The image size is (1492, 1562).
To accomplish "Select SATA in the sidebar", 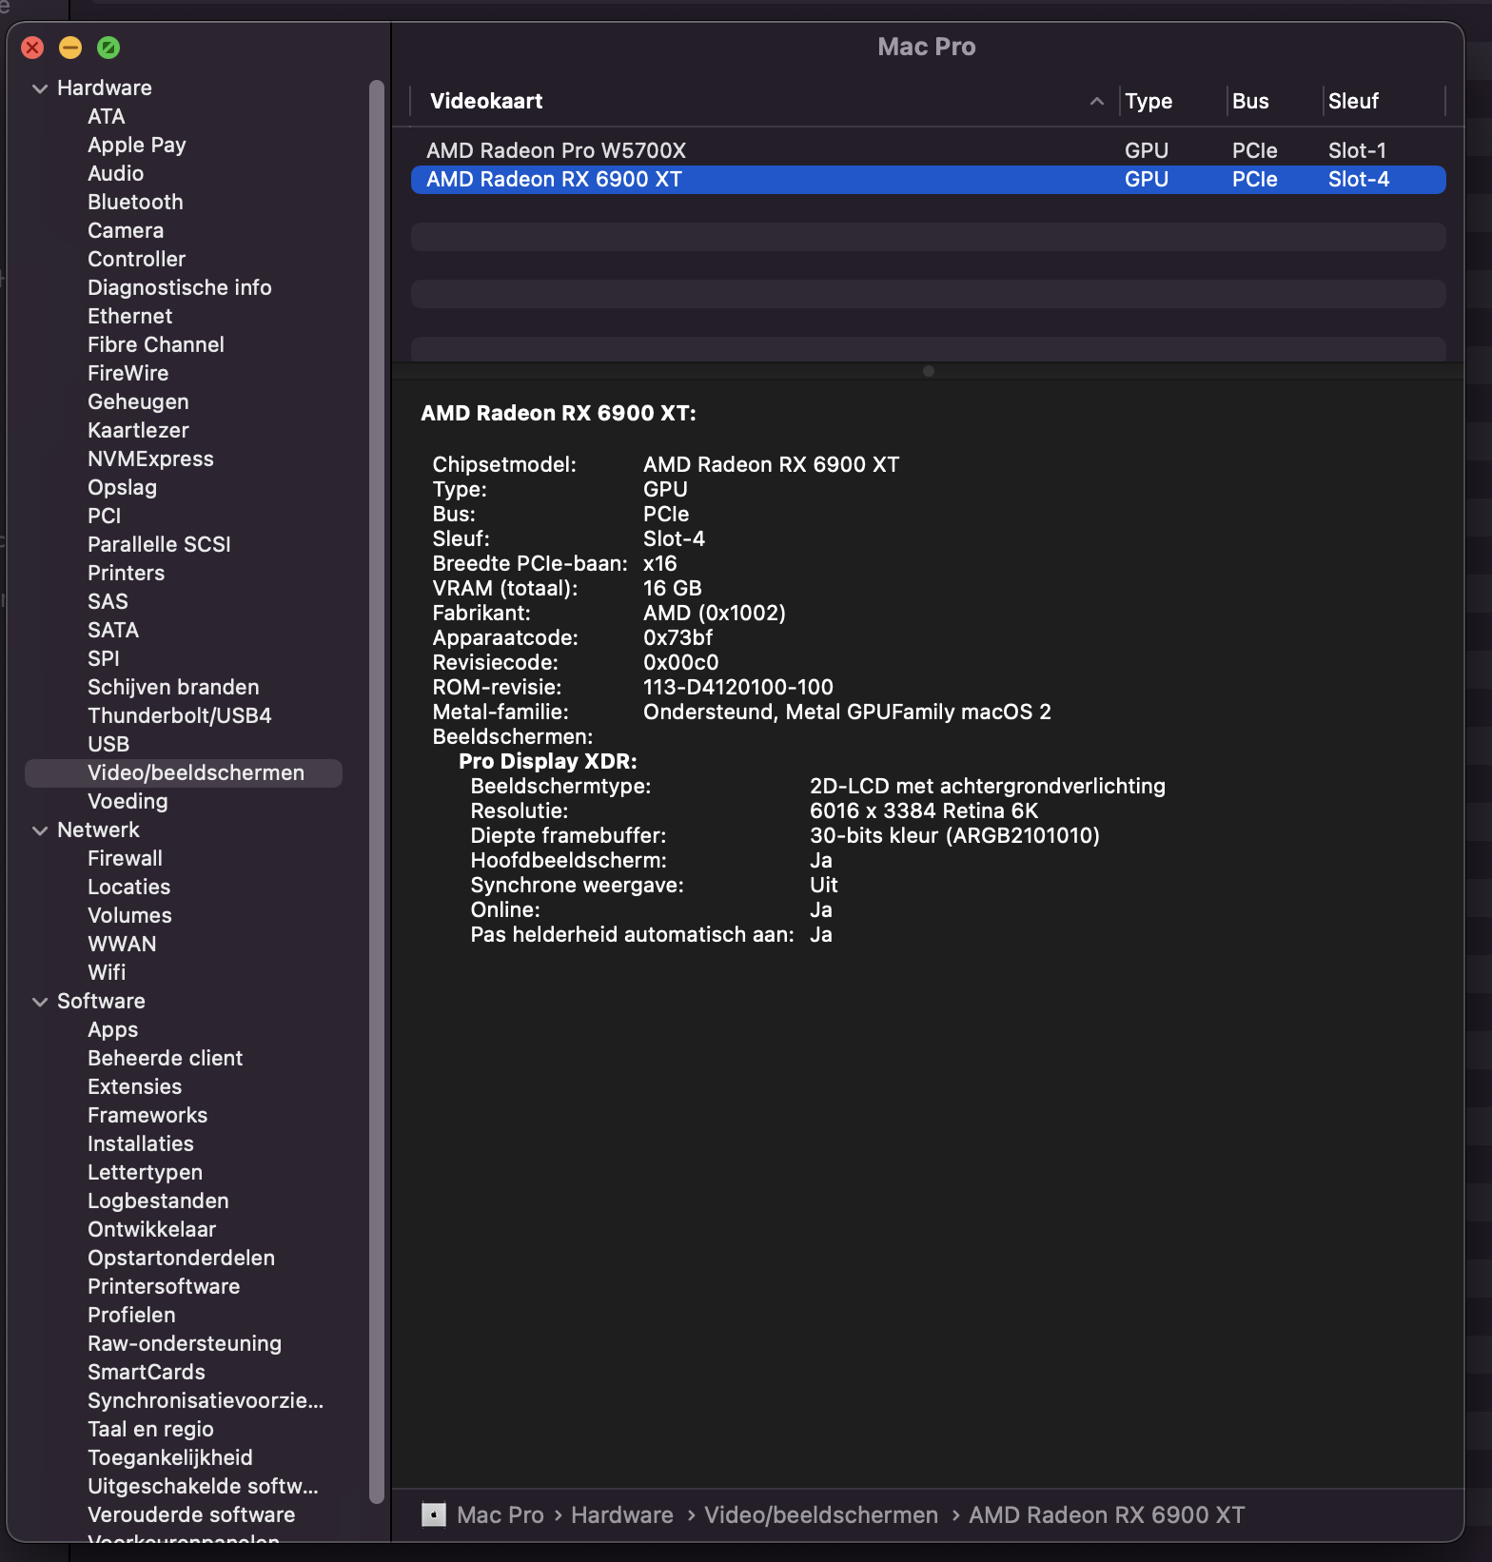I will coord(113,630).
